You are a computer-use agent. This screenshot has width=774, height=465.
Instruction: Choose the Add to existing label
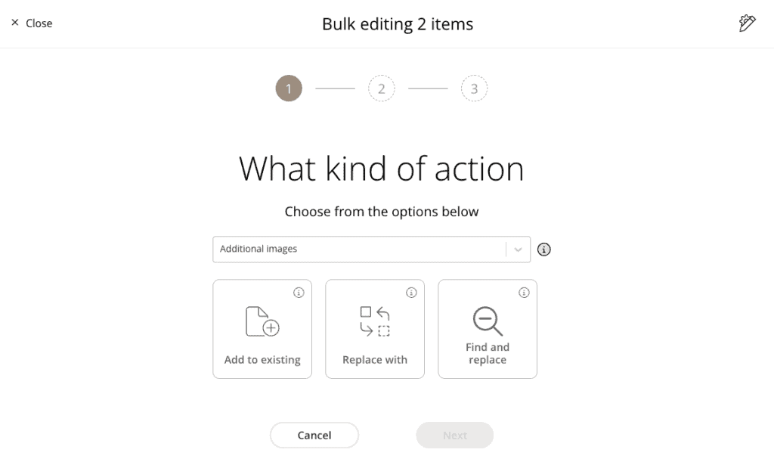click(x=262, y=360)
